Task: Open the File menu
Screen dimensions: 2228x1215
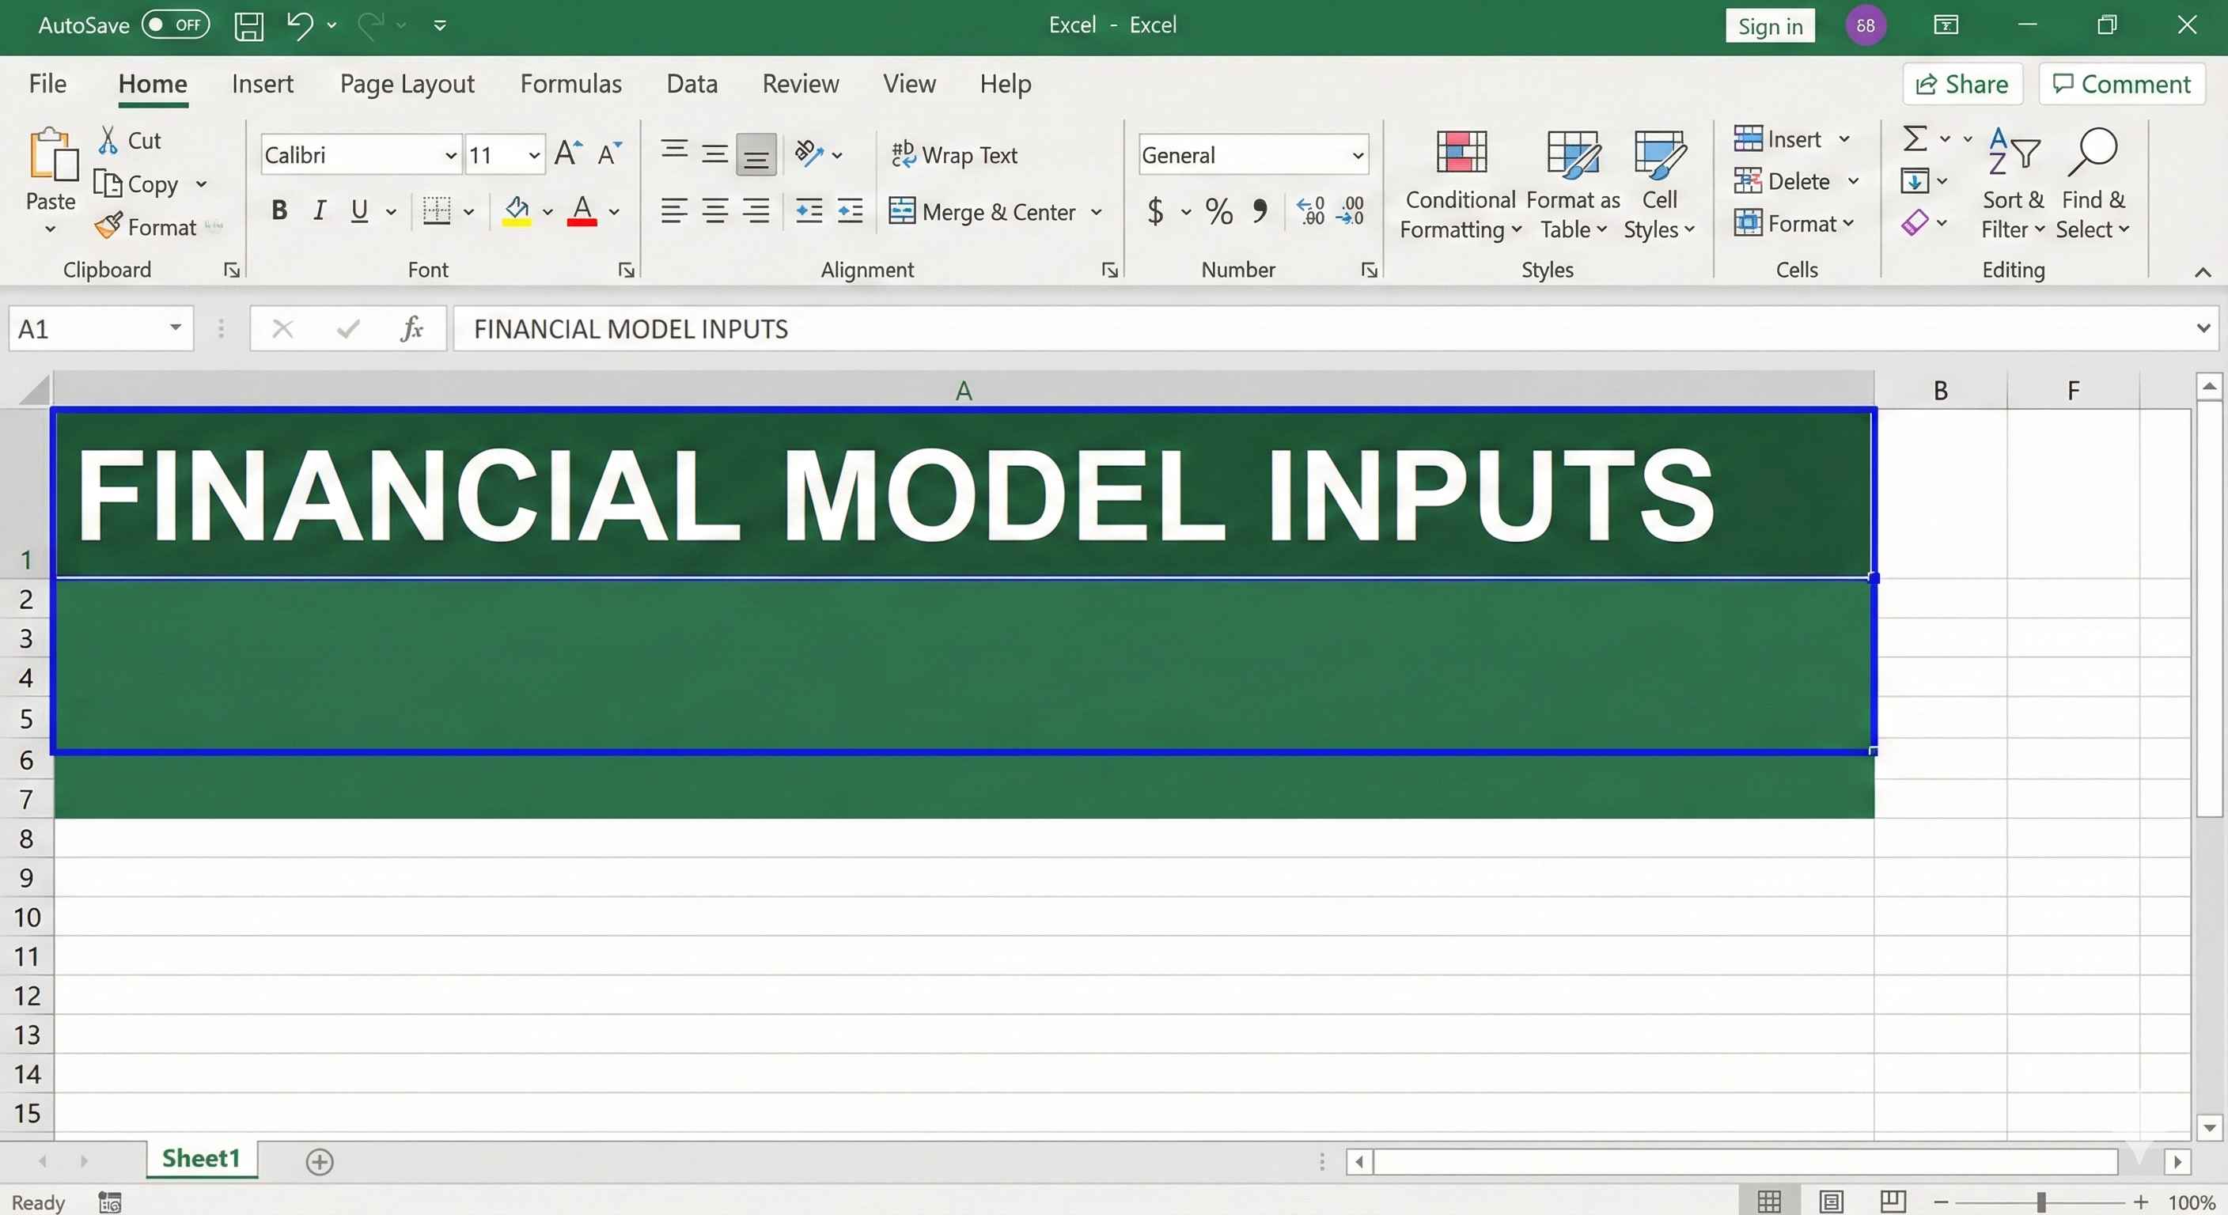Action: (x=47, y=83)
